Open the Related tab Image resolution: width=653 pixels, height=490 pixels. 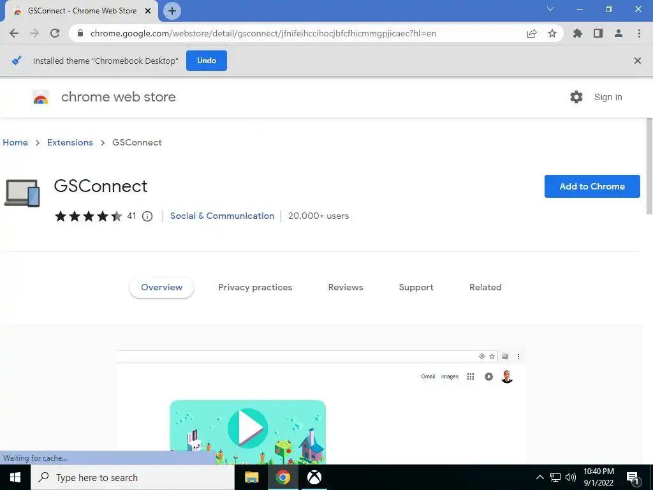[485, 287]
